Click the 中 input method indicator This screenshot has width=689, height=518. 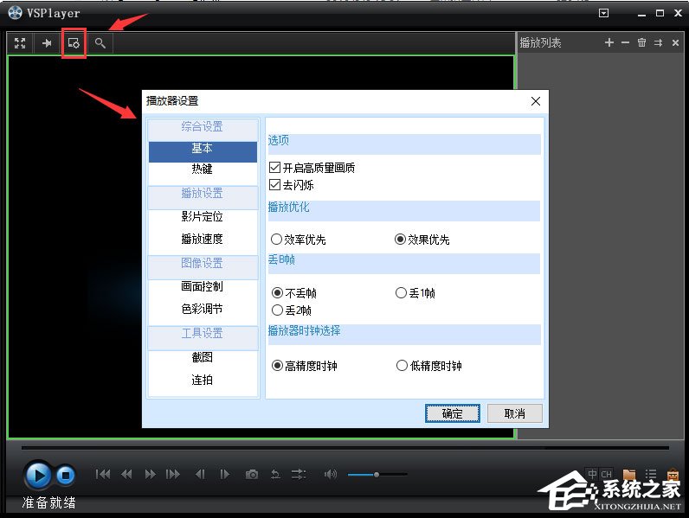point(592,474)
